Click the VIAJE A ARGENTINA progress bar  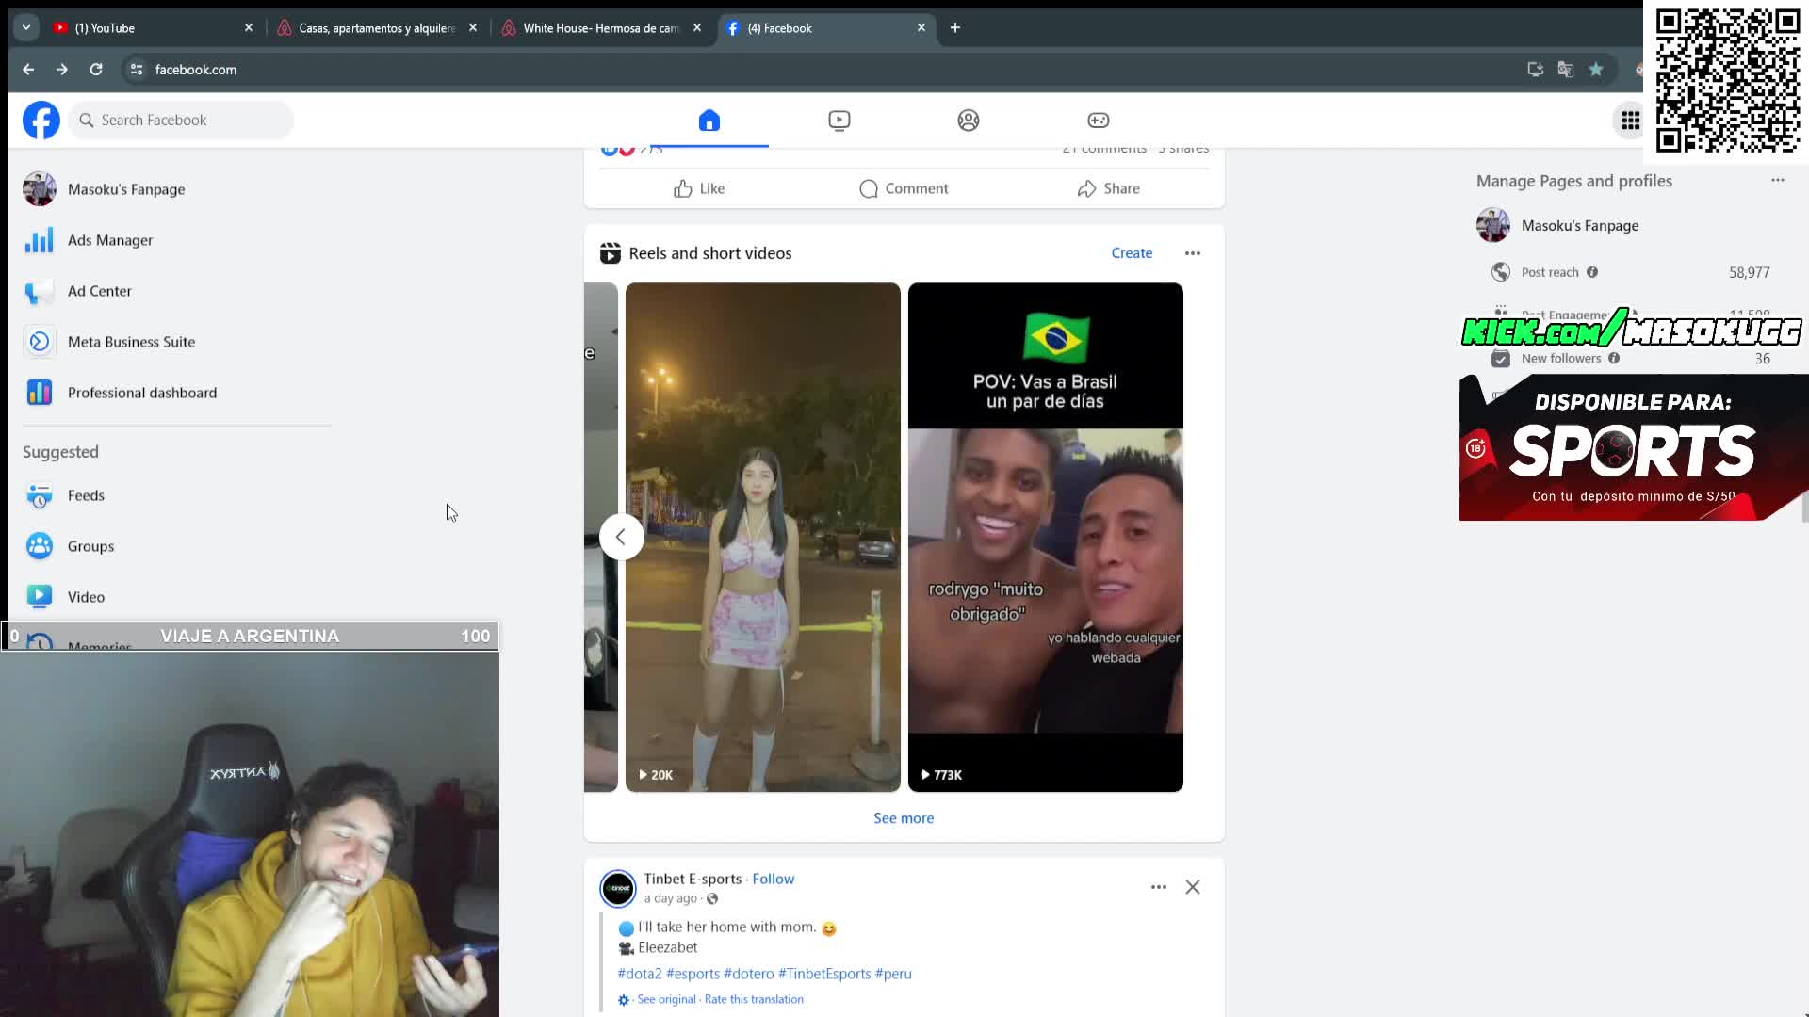[x=250, y=636]
